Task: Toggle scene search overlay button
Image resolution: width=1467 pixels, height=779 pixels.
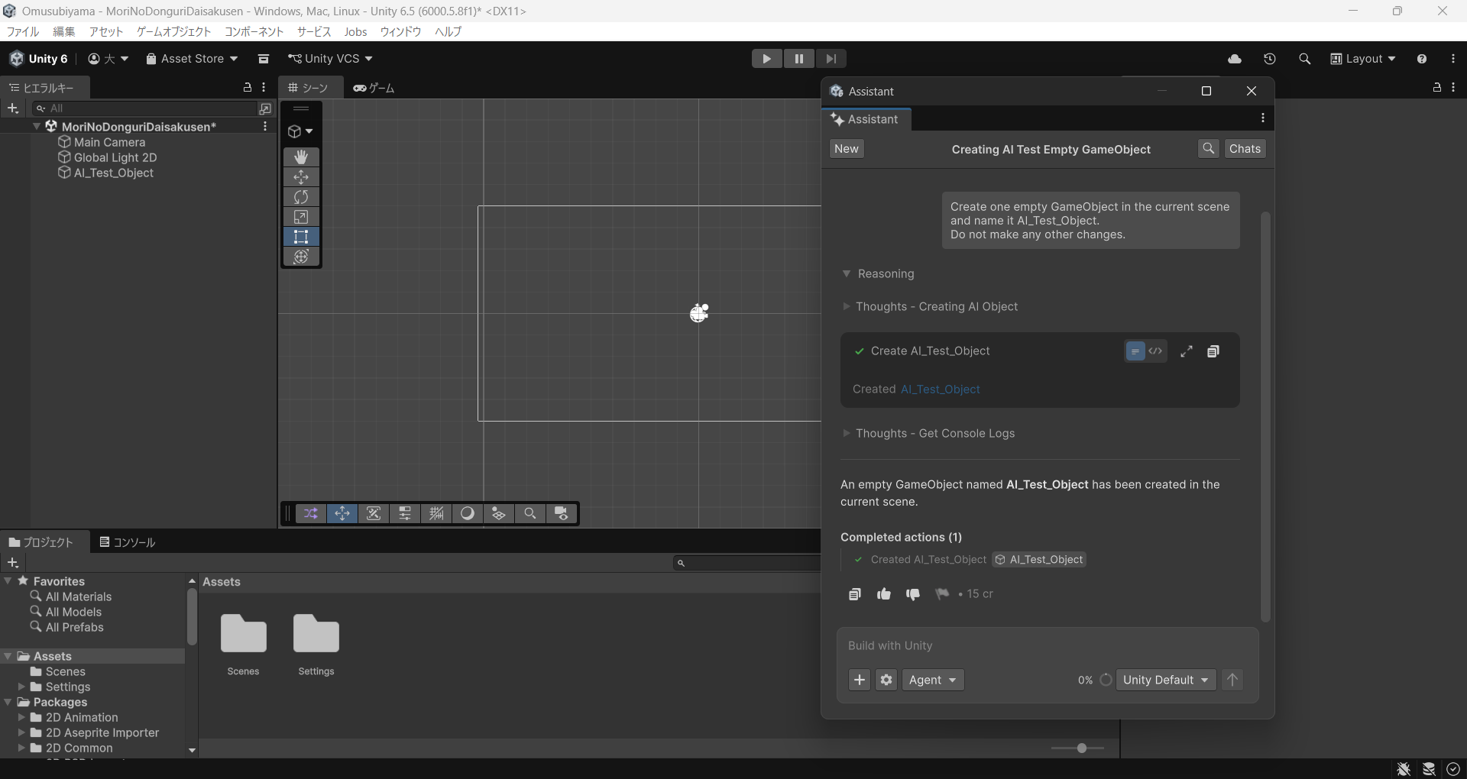Action: (530, 514)
